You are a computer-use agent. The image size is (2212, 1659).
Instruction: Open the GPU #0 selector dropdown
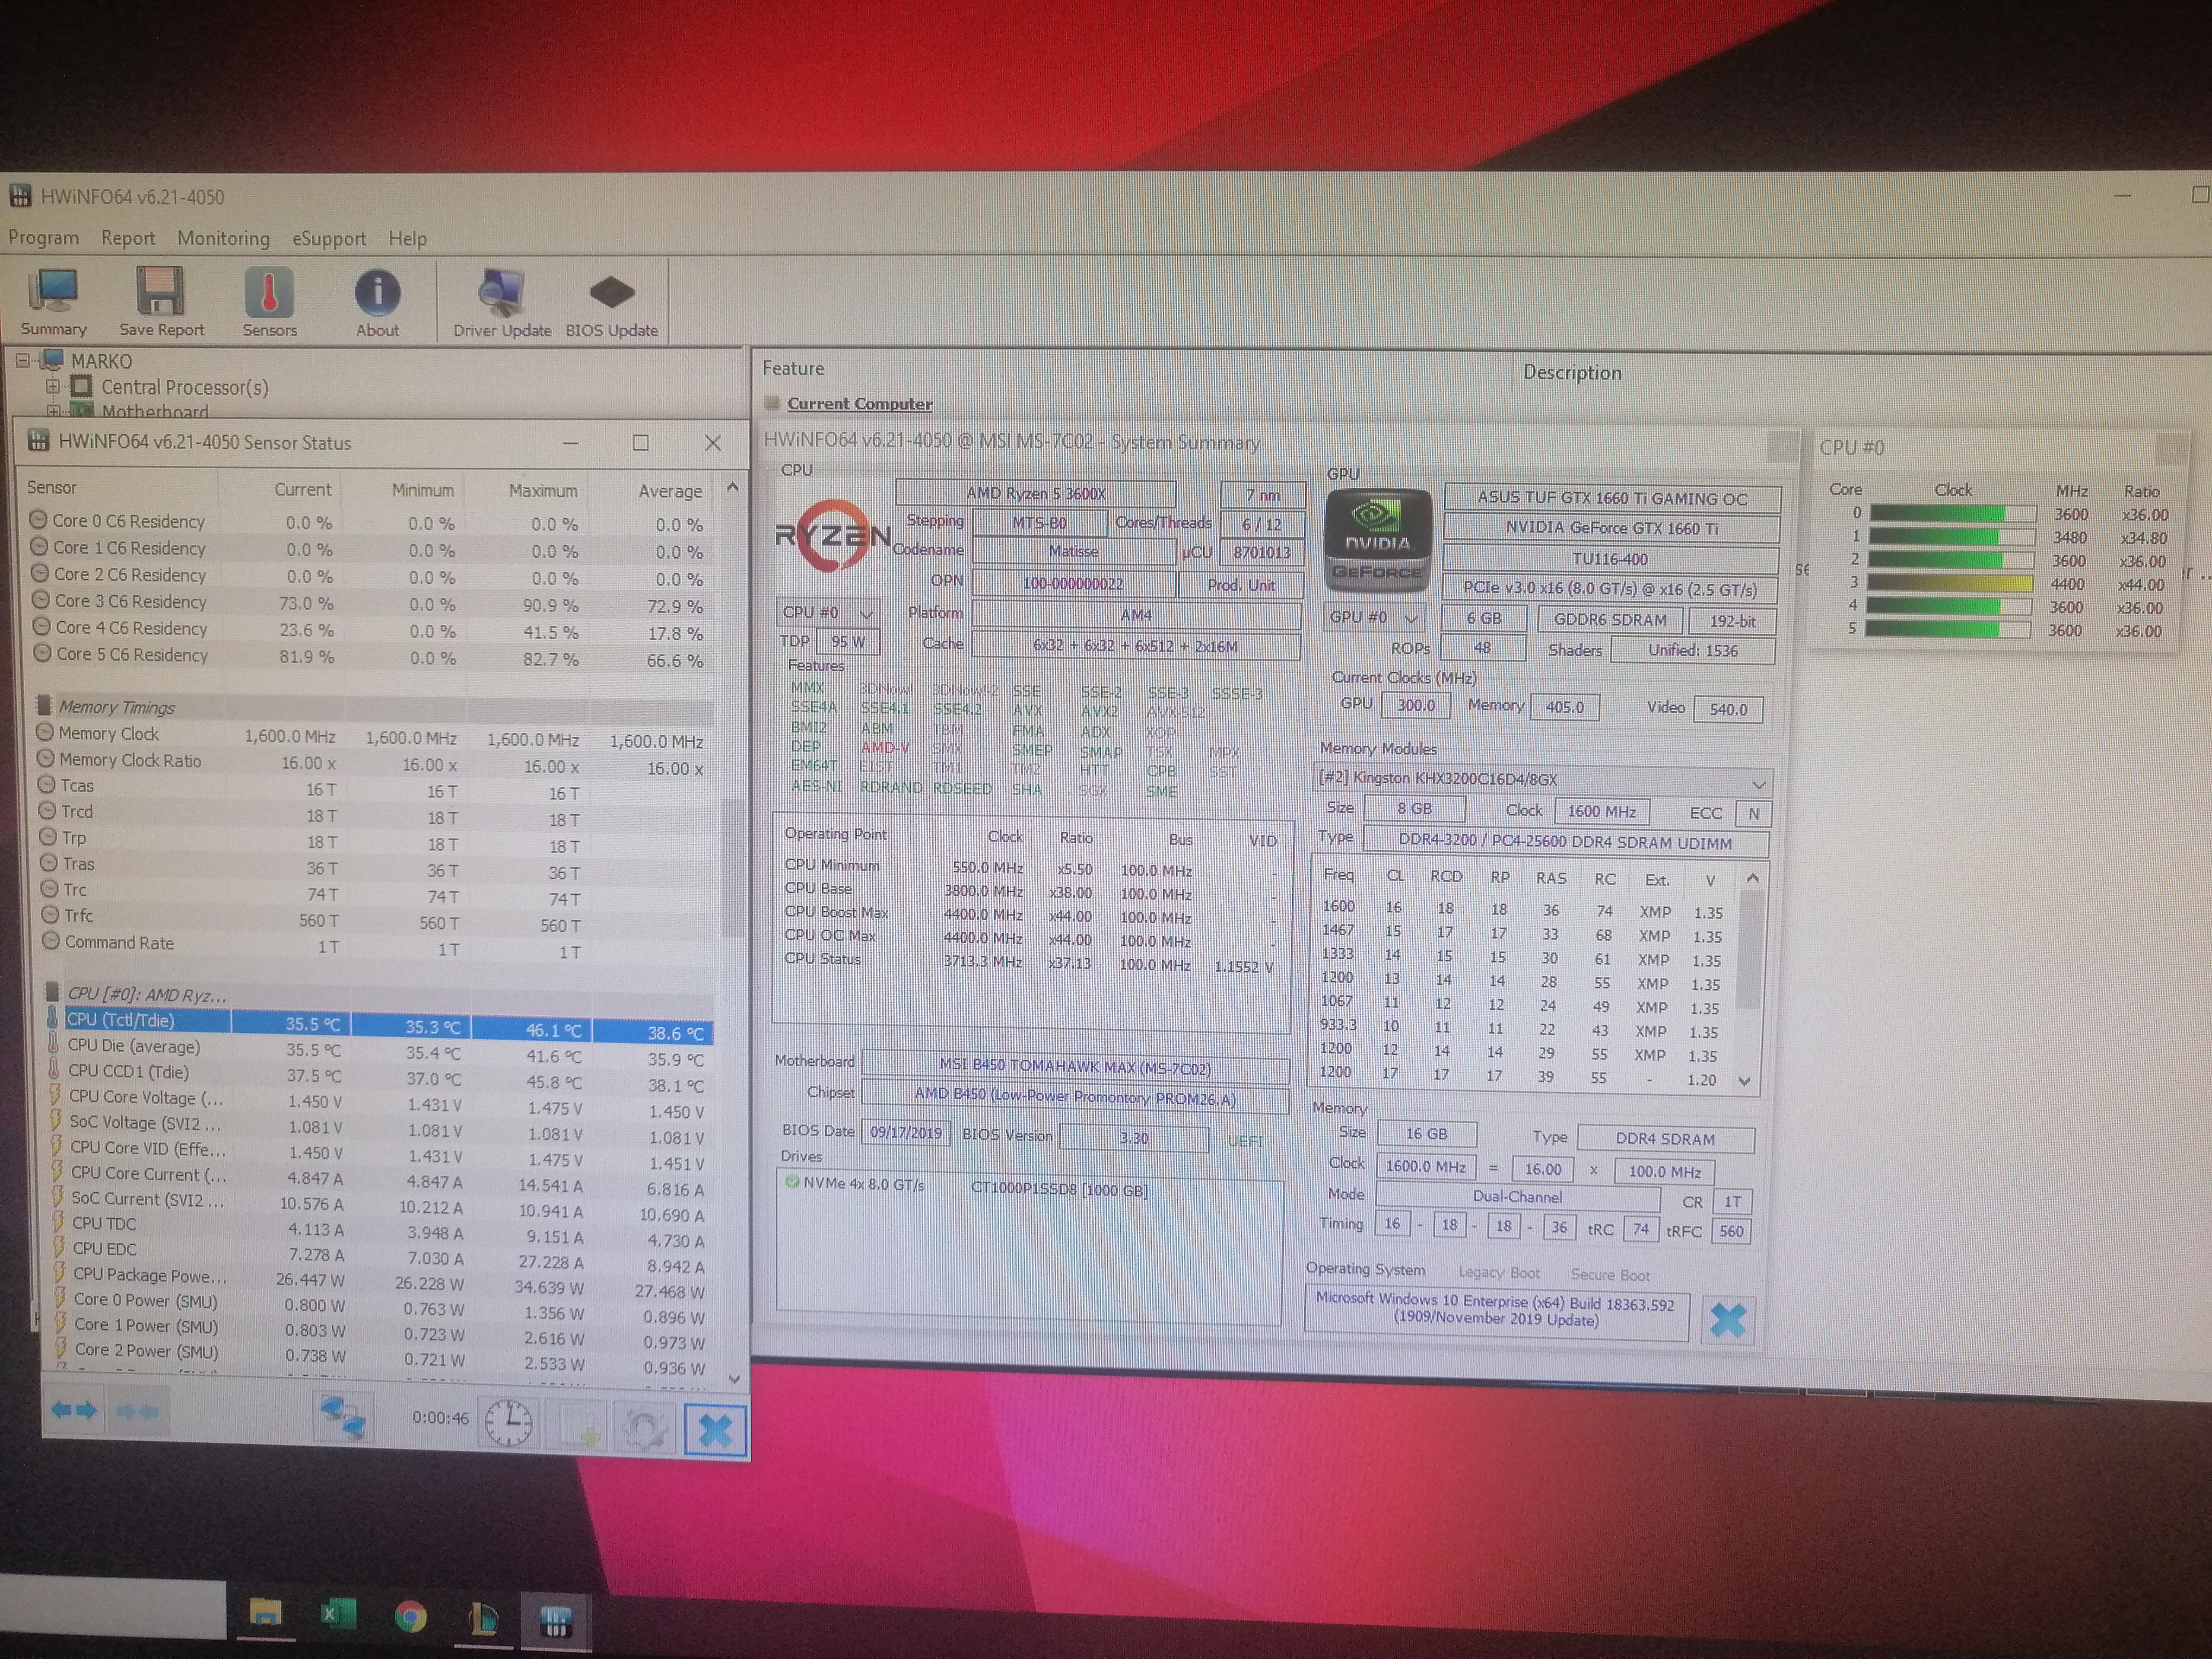click(x=1373, y=617)
